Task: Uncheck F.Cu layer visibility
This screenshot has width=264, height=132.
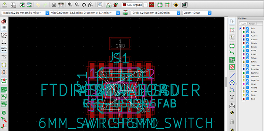Action: point(247,29)
